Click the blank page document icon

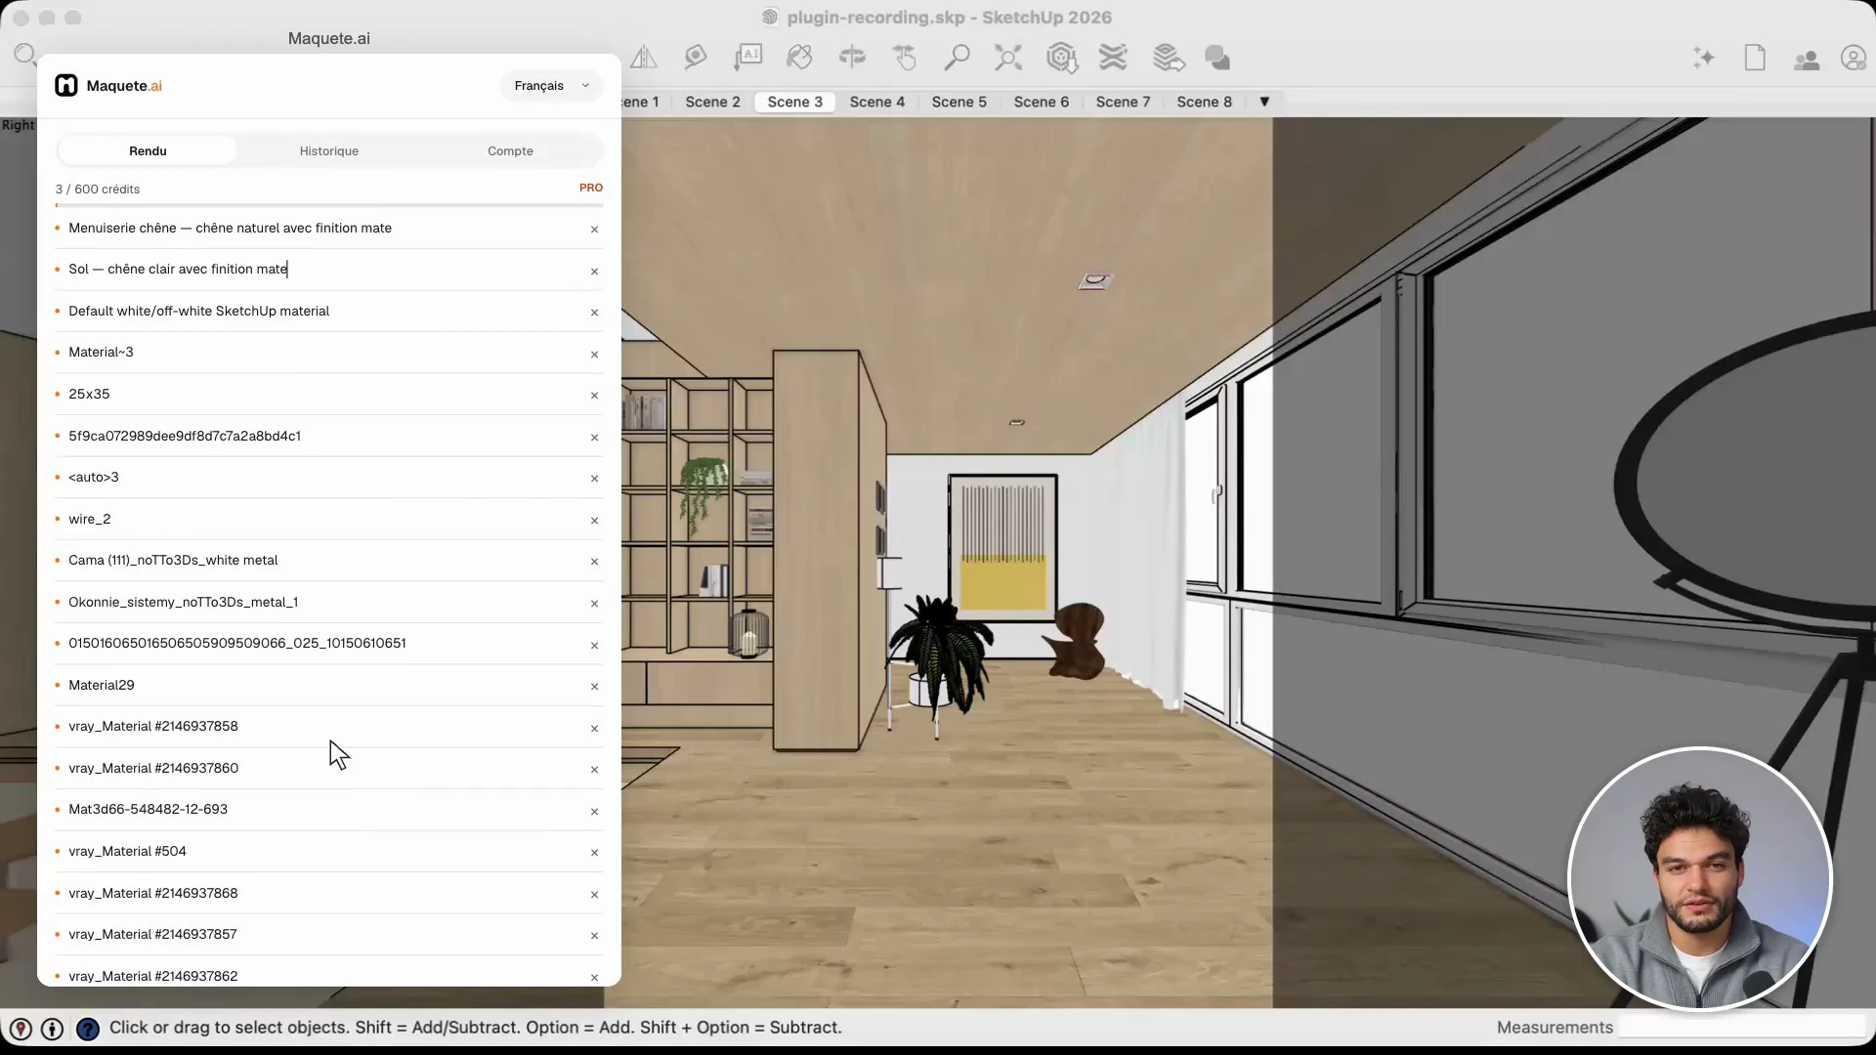(x=1755, y=58)
